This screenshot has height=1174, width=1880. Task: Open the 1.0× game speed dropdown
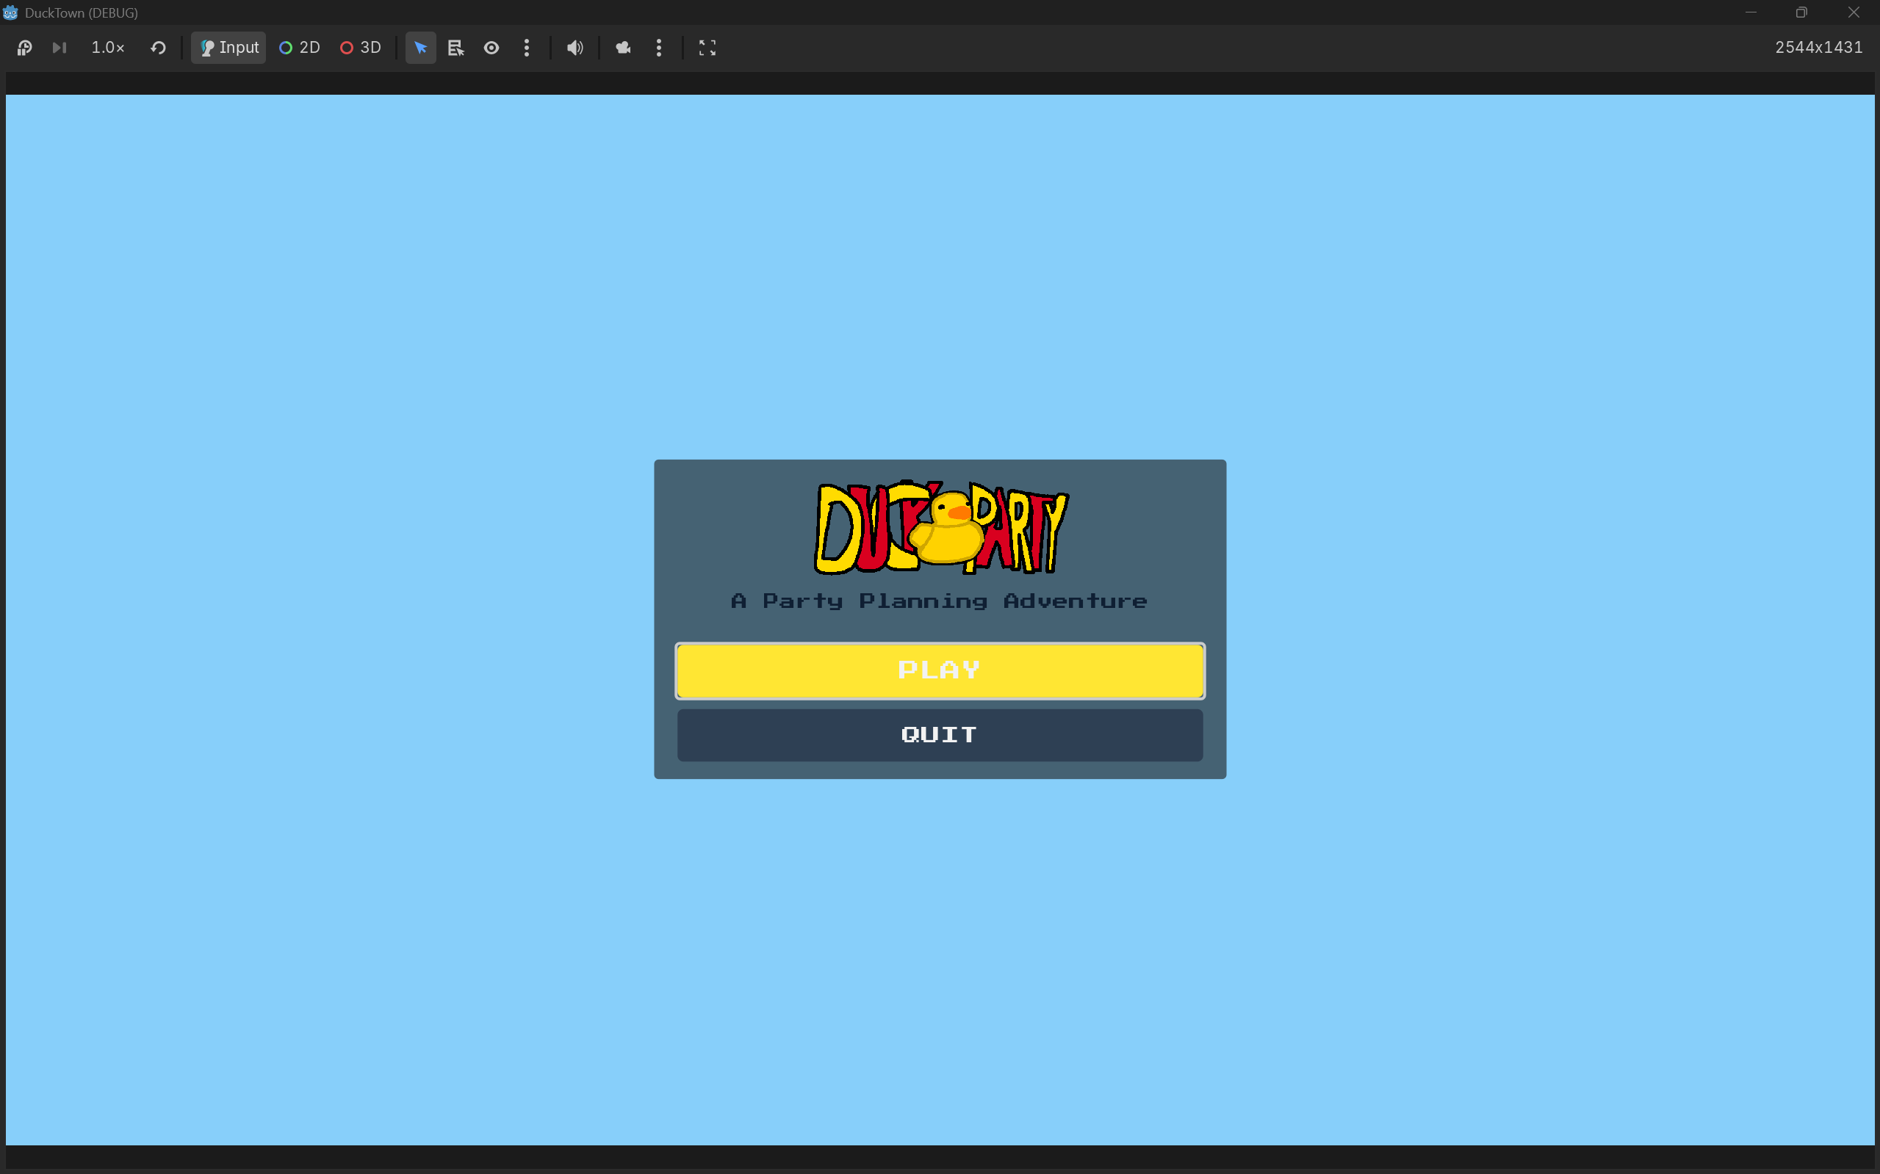pyautogui.click(x=107, y=48)
